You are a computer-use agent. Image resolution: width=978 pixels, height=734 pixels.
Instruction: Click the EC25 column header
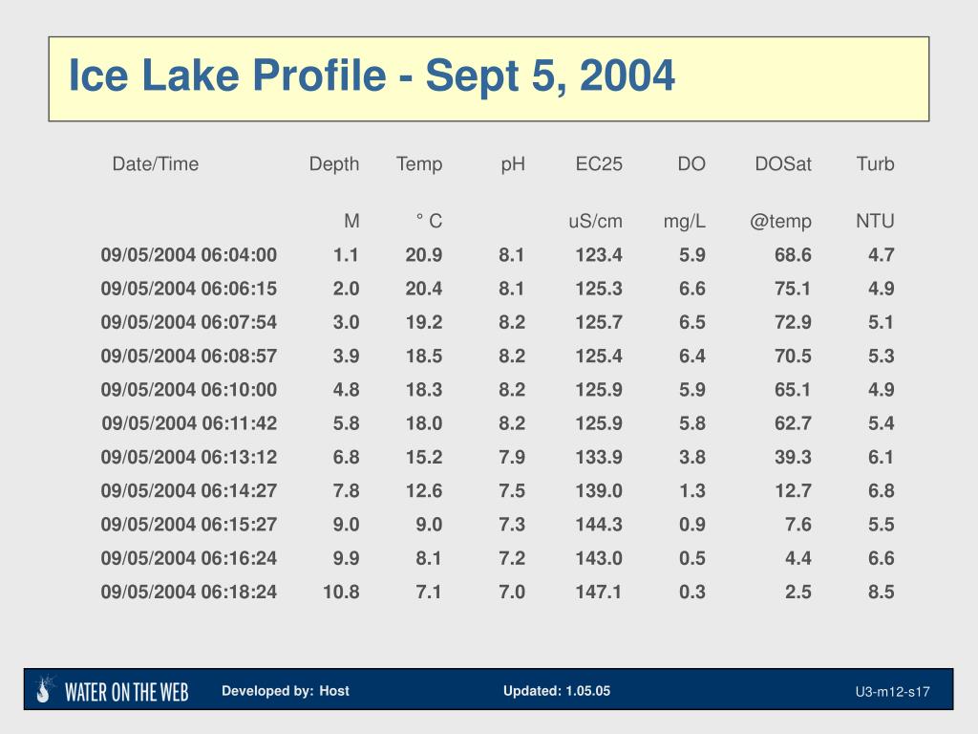599,164
